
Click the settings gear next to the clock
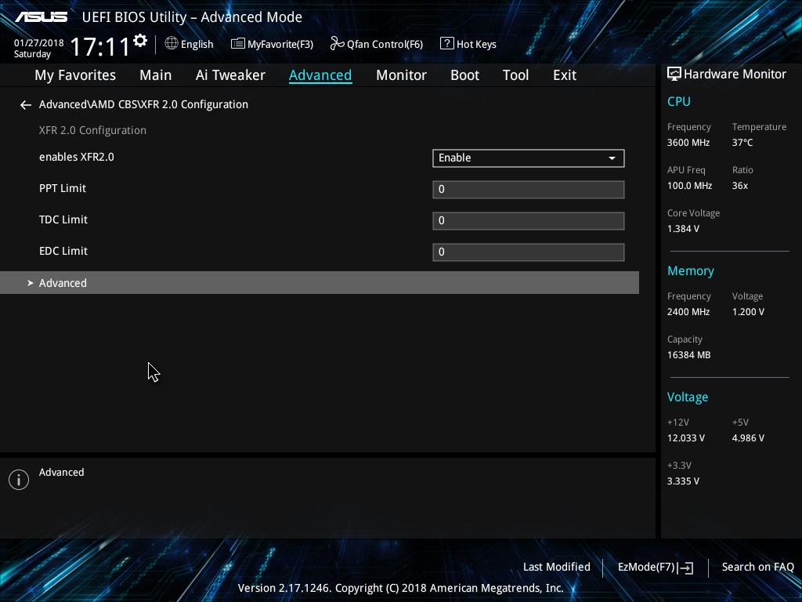[x=140, y=41]
